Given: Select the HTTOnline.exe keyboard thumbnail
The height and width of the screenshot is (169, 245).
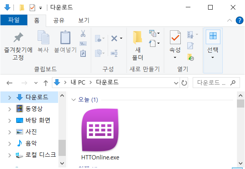Looking at the screenshot, I should tap(100, 130).
